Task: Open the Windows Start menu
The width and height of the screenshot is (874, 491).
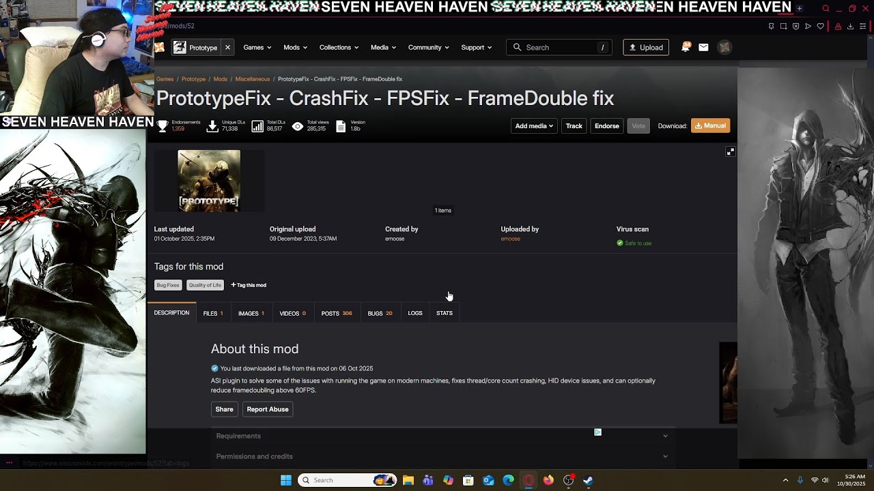Action: [x=286, y=480]
